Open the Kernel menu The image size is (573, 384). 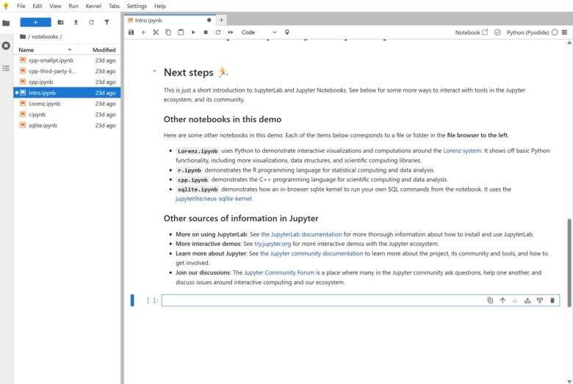pos(93,6)
